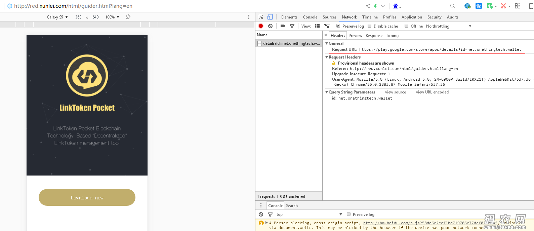The image size is (534, 231).
Task: Check the Disable cache checkbox
Action: (369, 26)
